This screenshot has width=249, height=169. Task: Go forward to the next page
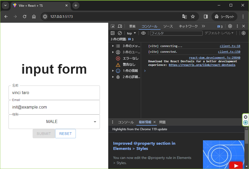[x=15, y=17]
